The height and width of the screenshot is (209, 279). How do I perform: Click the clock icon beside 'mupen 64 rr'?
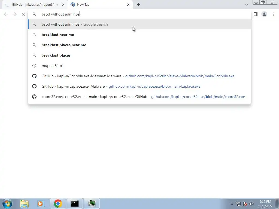34,66
